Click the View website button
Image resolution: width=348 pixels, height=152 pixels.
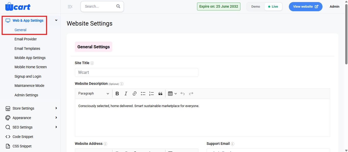(x=305, y=7)
